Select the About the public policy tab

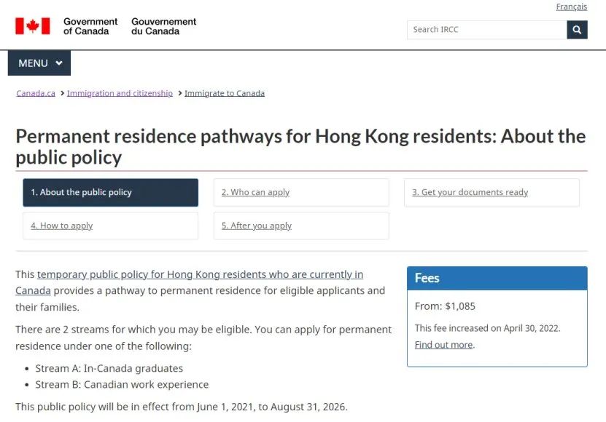coord(111,193)
